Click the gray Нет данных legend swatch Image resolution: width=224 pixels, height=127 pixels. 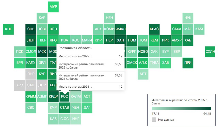[154, 120]
